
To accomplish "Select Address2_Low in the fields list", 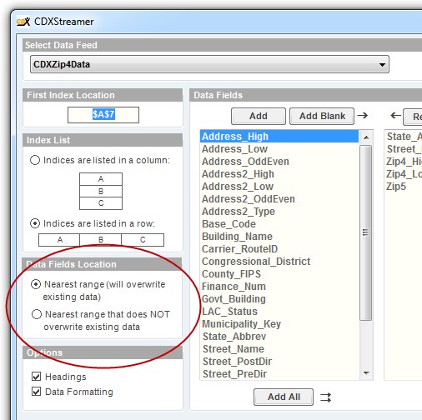I will point(279,187).
